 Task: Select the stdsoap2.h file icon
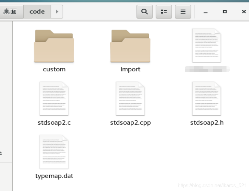(206, 99)
